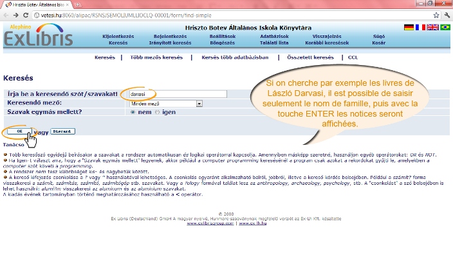Open Korábbi keresések
Viewport: 453px width, 255px height.
click(327, 42)
